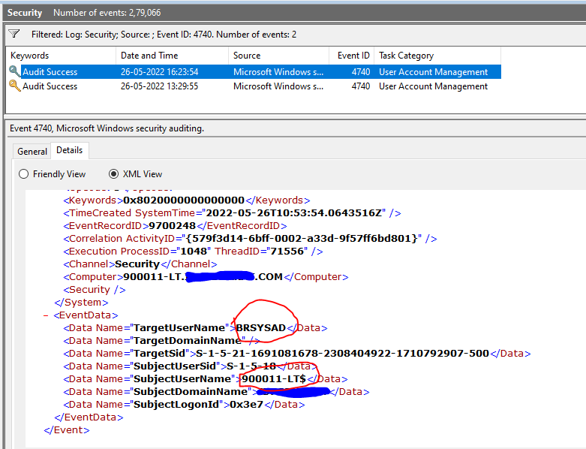The width and height of the screenshot is (586, 449).
Task: Click SubjectUserName value 900011-LT$
Action: coord(274,378)
